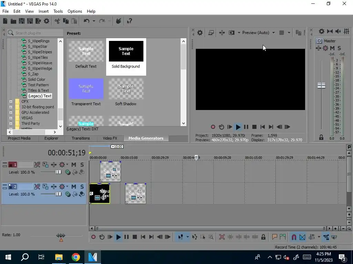The height and width of the screenshot is (264, 353).
Task: Expand the VEGAS folder in tree
Action: coord(11,118)
